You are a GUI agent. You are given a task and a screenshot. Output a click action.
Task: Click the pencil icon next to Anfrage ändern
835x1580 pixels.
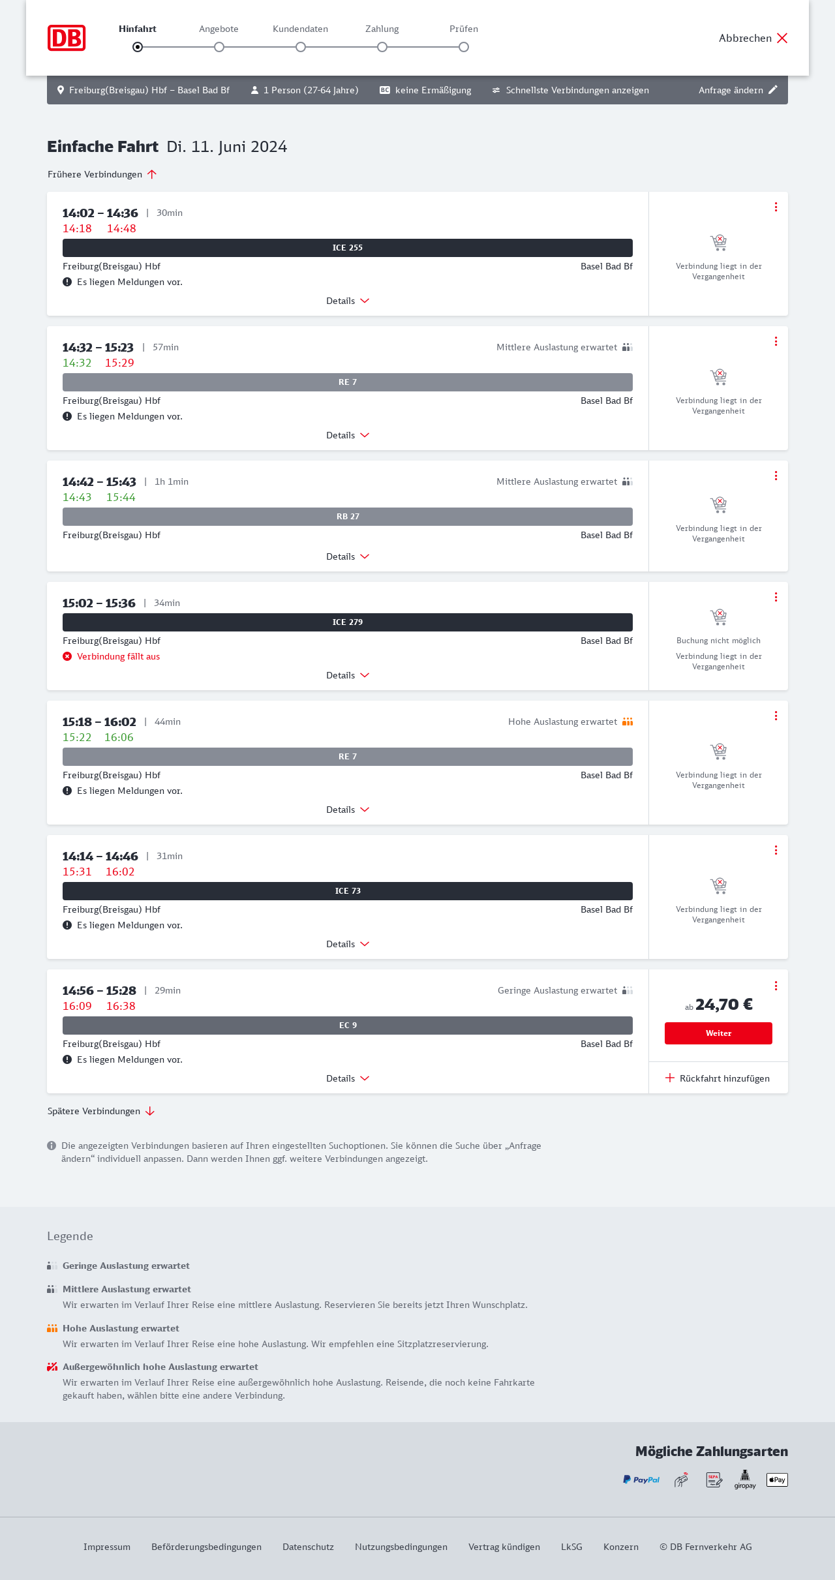click(x=773, y=90)
